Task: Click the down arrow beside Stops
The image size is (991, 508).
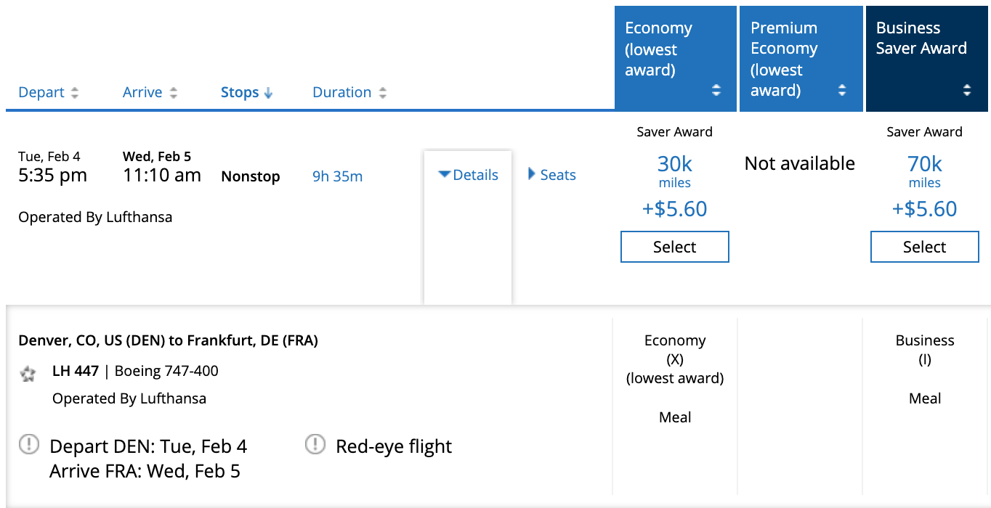Action: (268, 93)
